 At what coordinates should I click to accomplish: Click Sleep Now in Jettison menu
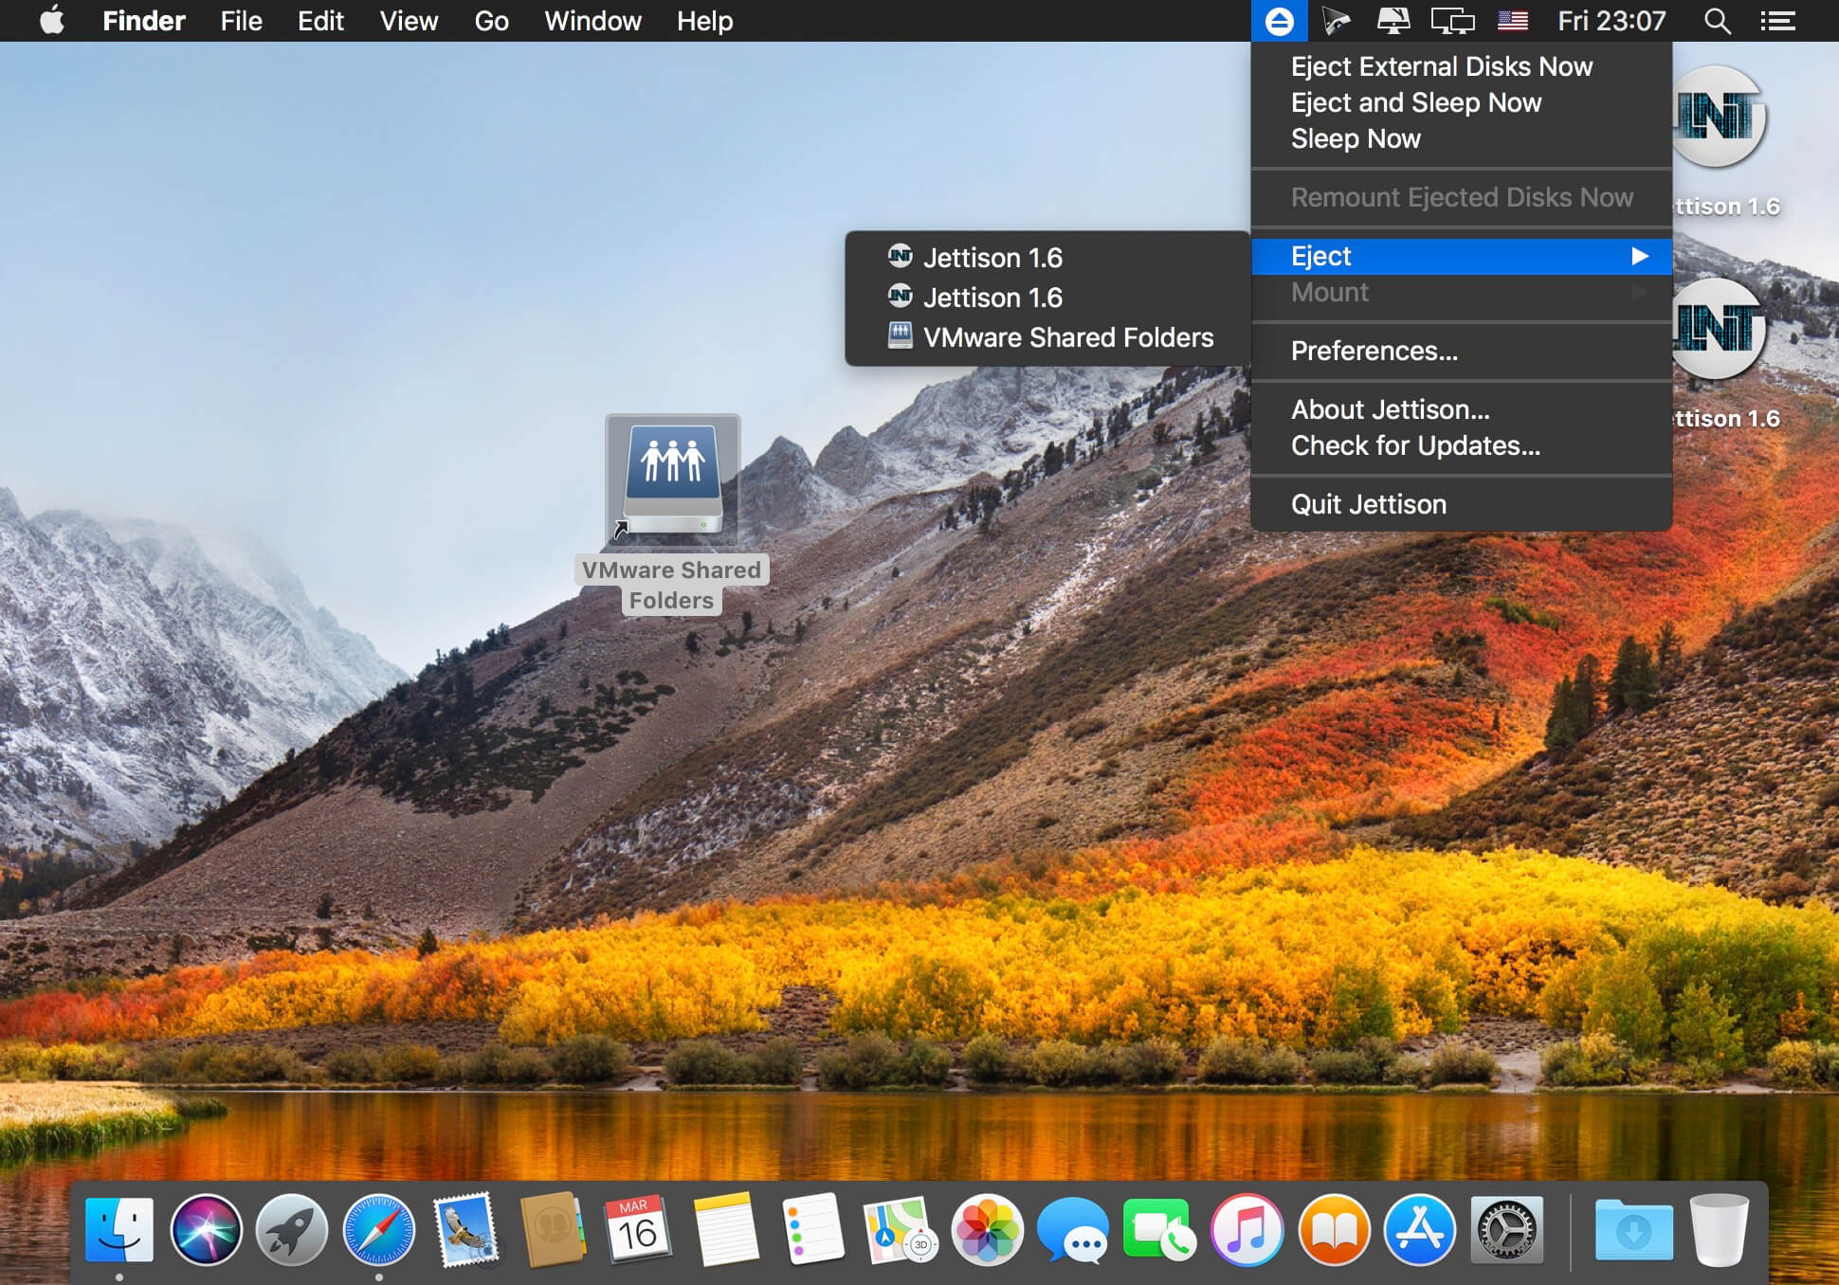pyautogui.click(x=1361, y=136)
